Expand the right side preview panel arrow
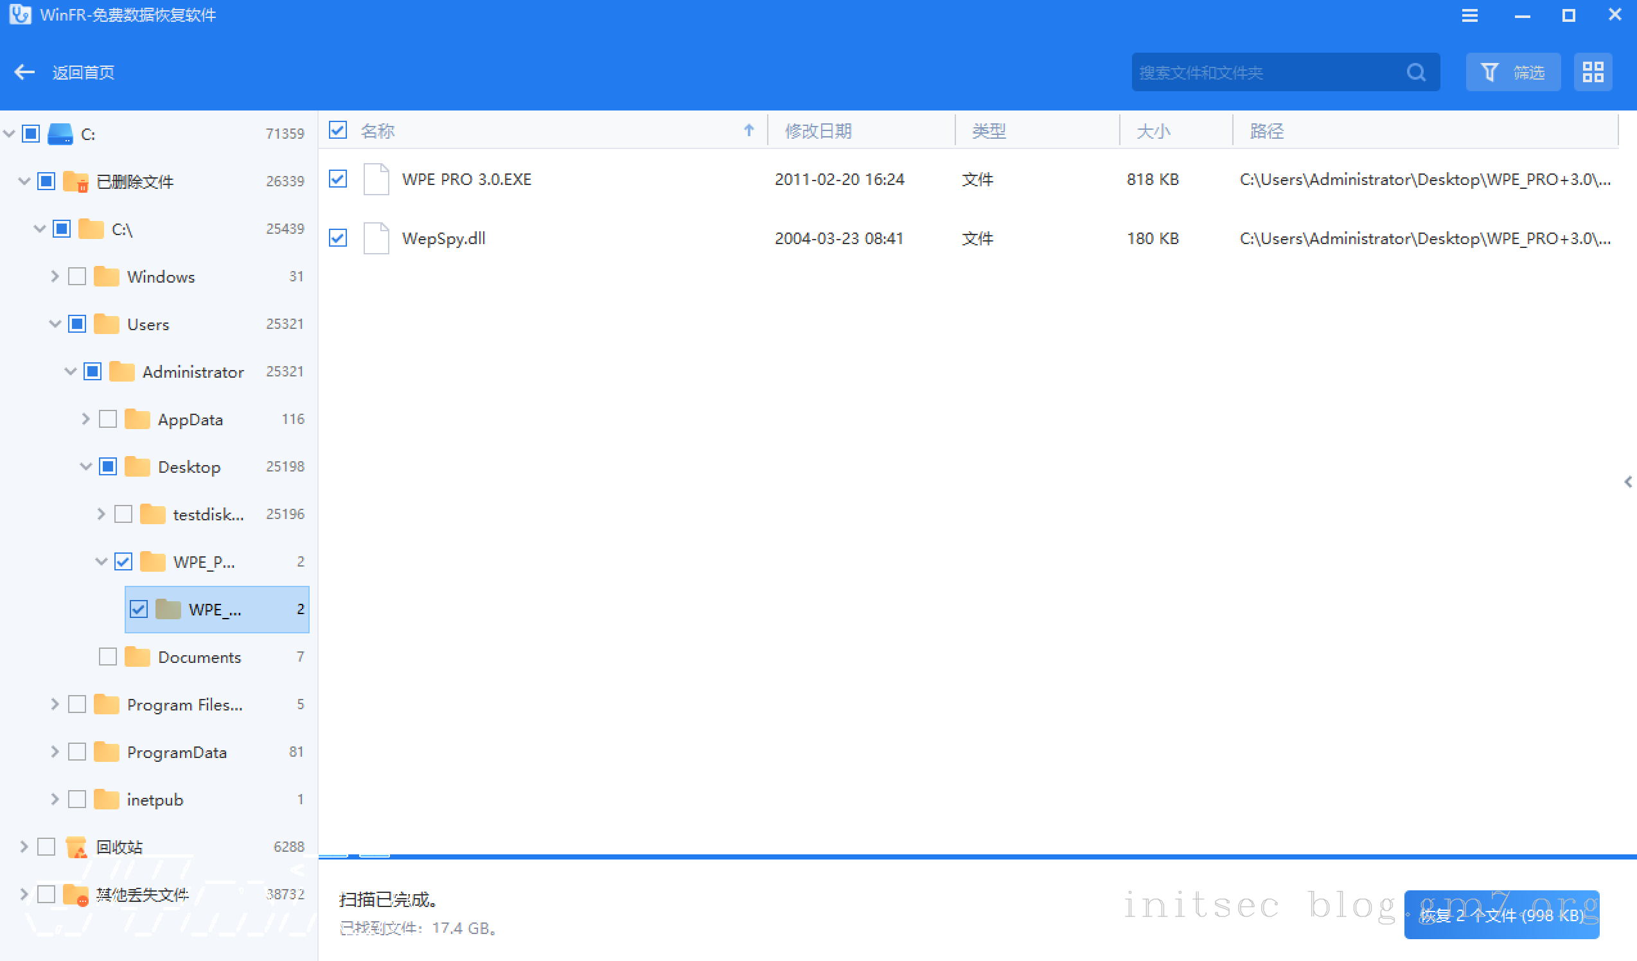The height and width of the screenshot is (961, 1637). point(1627,482)
